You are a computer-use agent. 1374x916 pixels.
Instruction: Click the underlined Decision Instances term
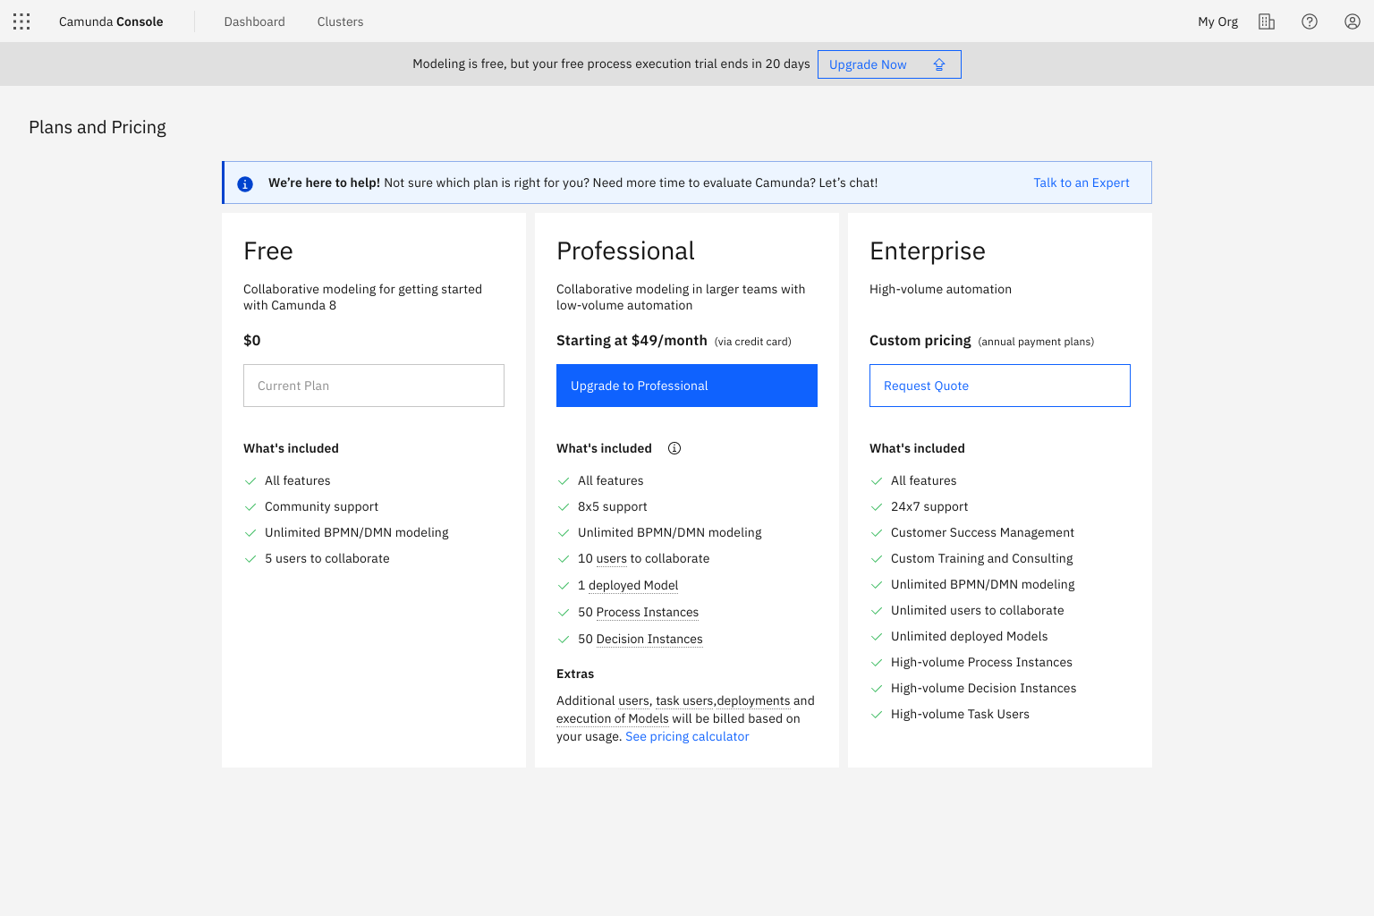click(x=649, y=639)
